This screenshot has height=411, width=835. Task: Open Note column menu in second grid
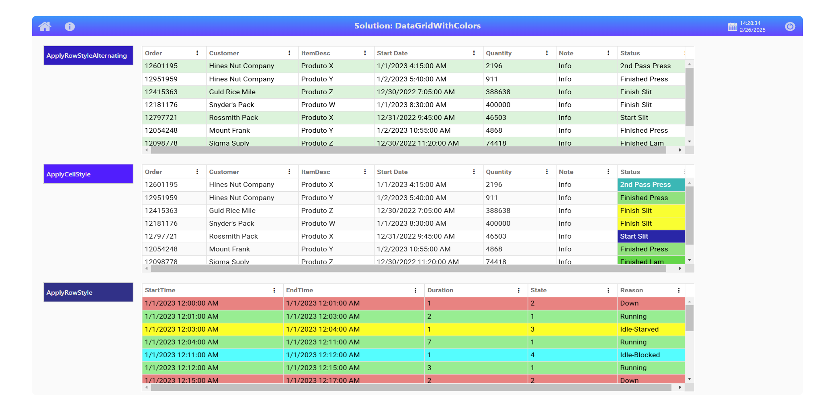[608, 172]
